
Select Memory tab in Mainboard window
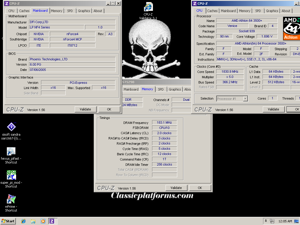(57, 11)
